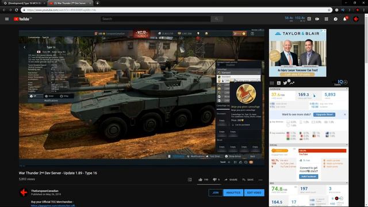Viewport: 368px width, 207px height.
Task: Click the vidIQ stats icon beside 152.8k
Action: tap(309, 19)
